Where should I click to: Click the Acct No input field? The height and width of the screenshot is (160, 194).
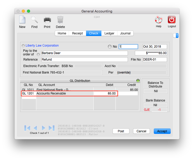[142, 66]
